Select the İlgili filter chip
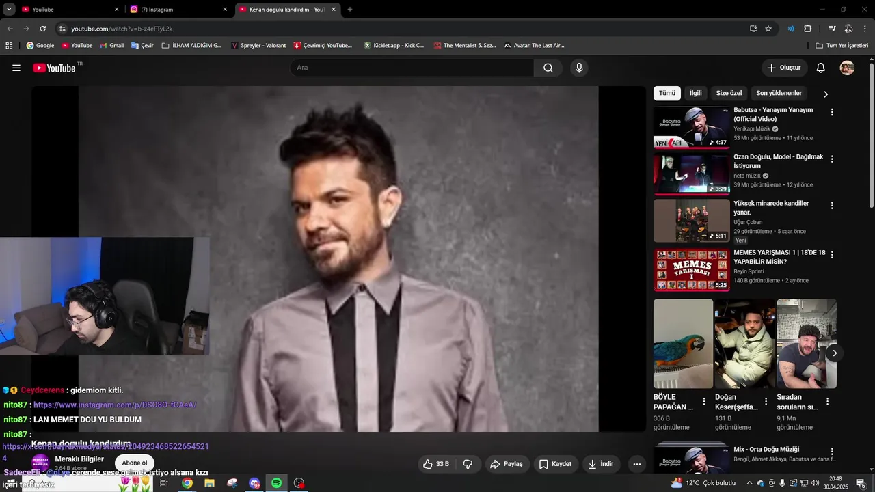The image size is (875, 492). click(x=695, y=93)
